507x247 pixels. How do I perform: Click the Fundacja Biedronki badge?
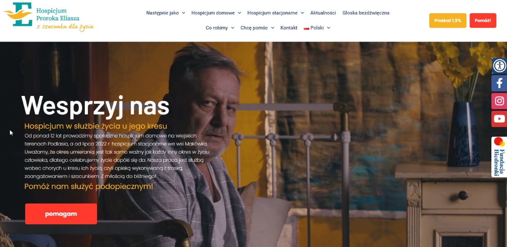point(499,157)
